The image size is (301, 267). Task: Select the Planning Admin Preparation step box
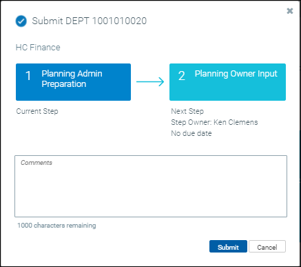pyautogui.click(x=73, y=82)
